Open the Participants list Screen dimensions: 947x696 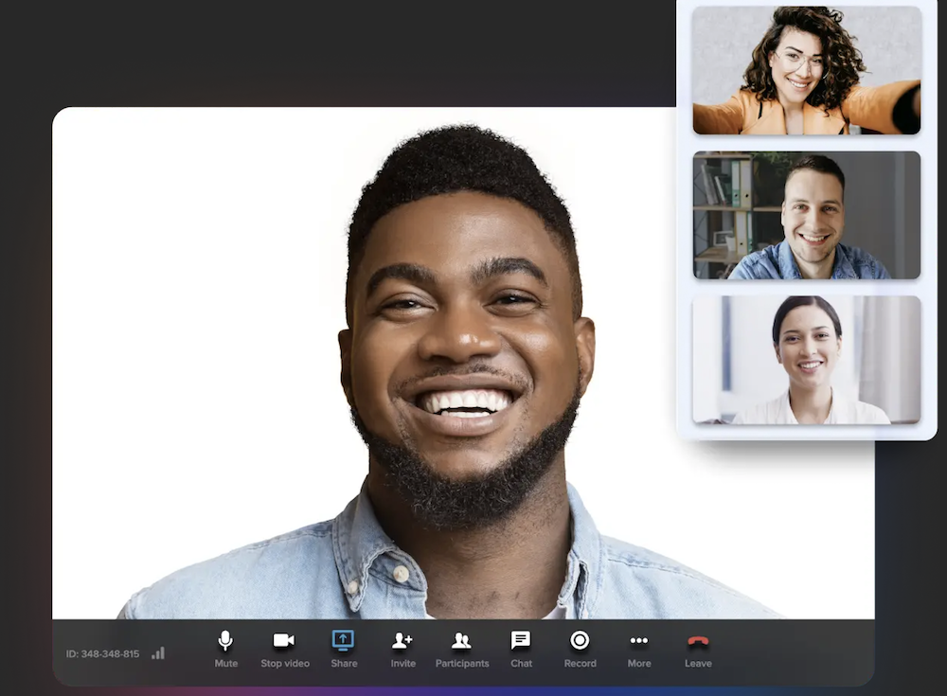click(462, 649)
